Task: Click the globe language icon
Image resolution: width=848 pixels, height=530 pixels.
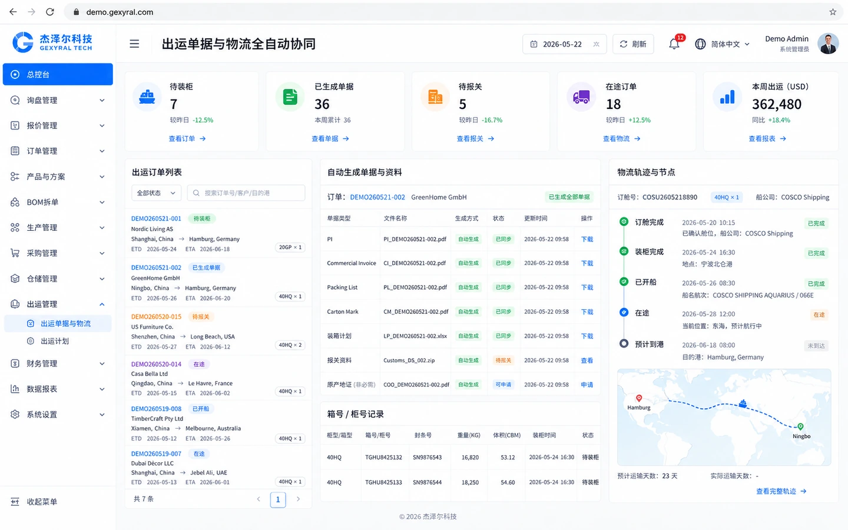Action: click(700, 44)
